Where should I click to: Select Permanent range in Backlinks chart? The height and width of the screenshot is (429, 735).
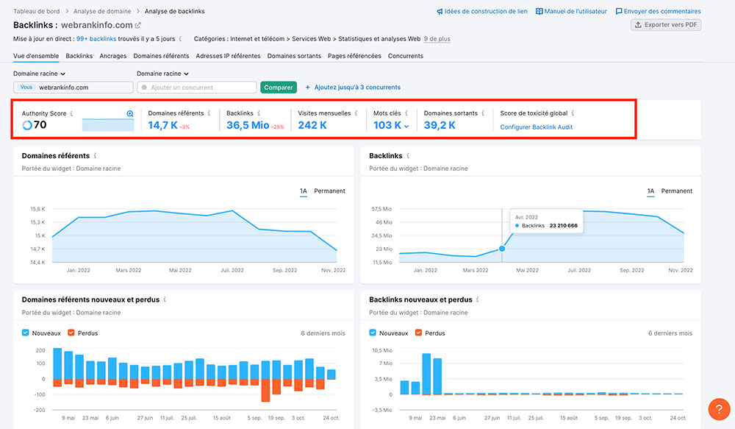[677, 191]
